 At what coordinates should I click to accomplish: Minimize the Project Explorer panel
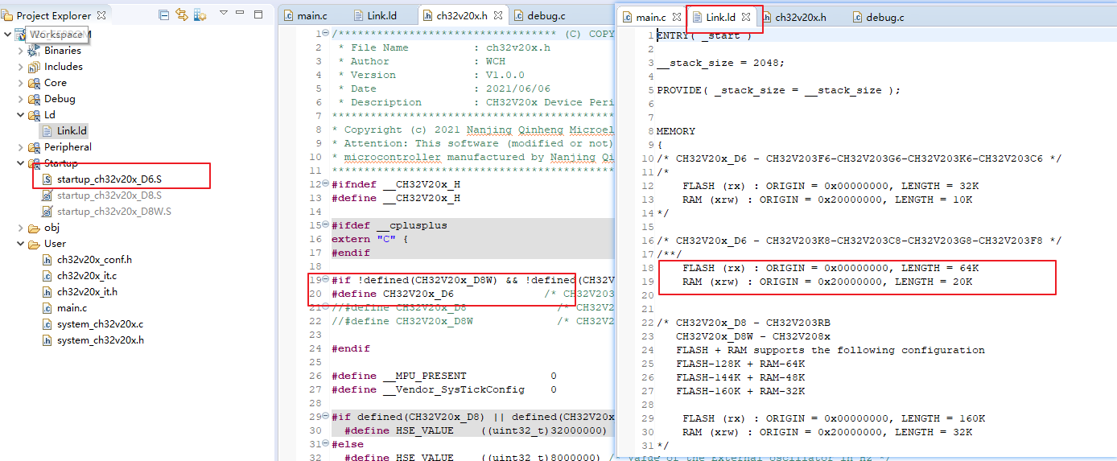point(241,14)
